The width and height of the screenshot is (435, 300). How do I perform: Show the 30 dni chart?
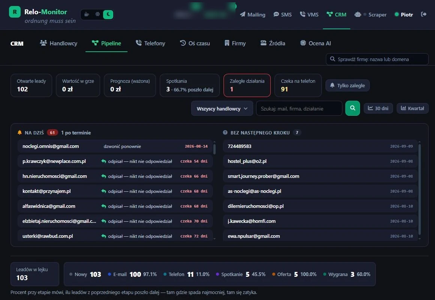(378, 108)
